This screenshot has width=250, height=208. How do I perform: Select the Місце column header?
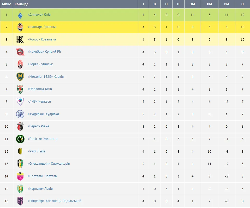[x=6, y=4]
